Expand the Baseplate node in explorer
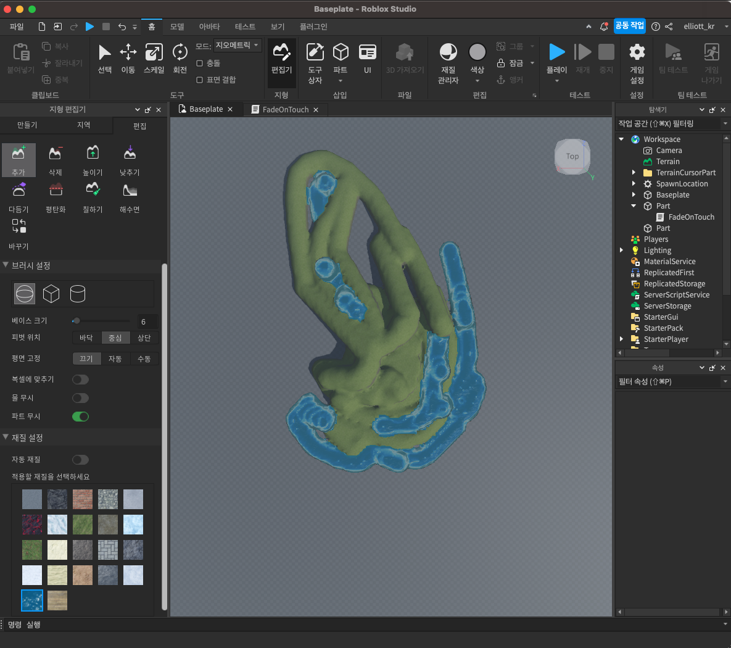The image size is (731, 648). 634,194
